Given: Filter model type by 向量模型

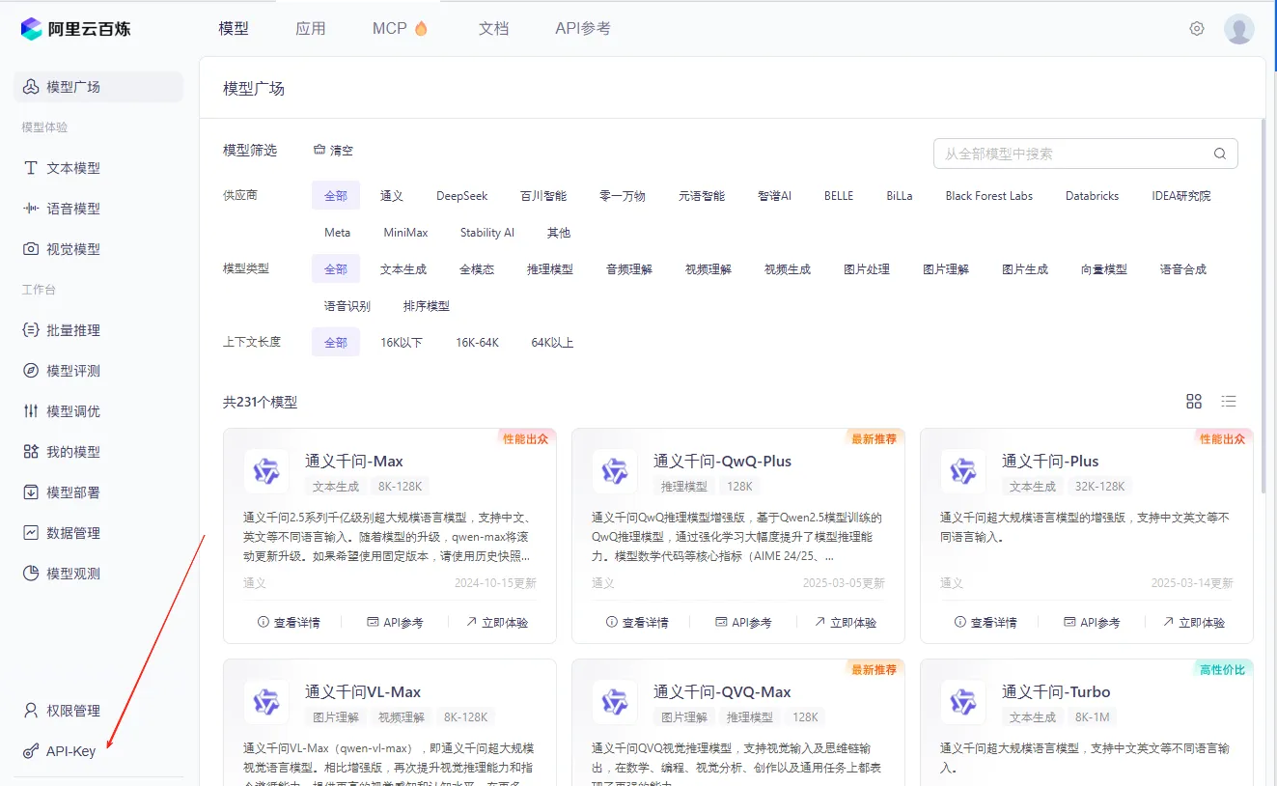Looking at the screenshot, I should coord(1104,269).
